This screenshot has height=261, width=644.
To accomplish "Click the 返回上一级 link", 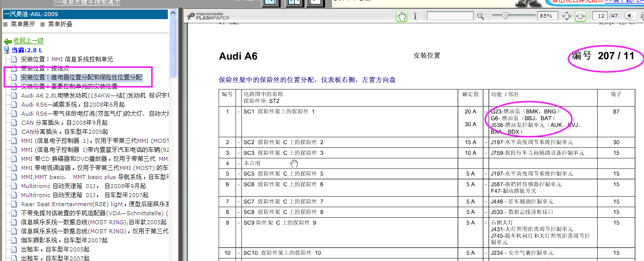I will click(28, 41).
